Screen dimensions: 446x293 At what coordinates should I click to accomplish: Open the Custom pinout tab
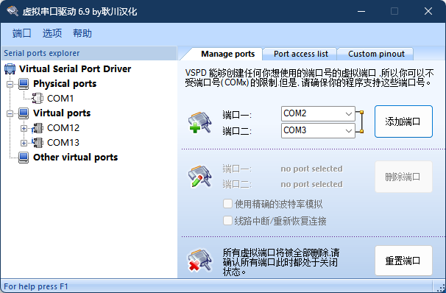tap(376, 54)
